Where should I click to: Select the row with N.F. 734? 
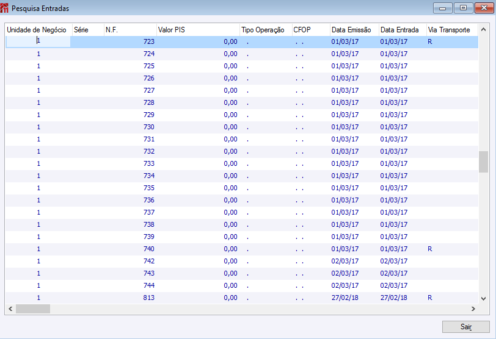[242, 176]
